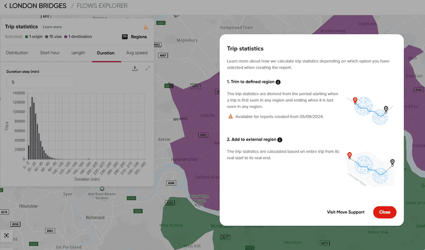Click info icon next to Trim to defined region
The height and width of the screenshot is (250, 425).
(278, 82)
